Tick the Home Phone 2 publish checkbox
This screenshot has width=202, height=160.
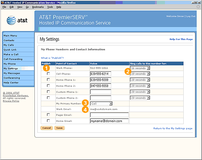(48, 86)
